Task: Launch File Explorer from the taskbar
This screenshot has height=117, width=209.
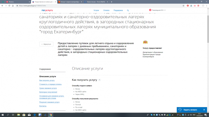Action: click(x=19, y=115)
